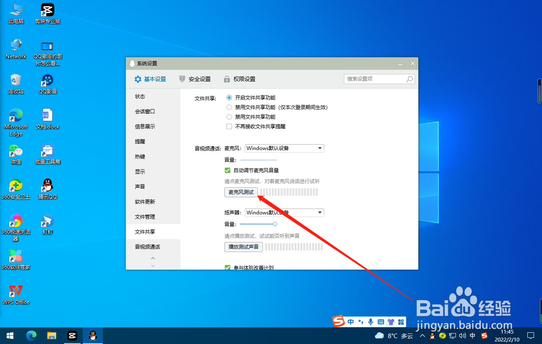The height and width of the screenshot is (344, 542).
Task: Check 不再接收文件共享提醒 option
Action: 229,126
